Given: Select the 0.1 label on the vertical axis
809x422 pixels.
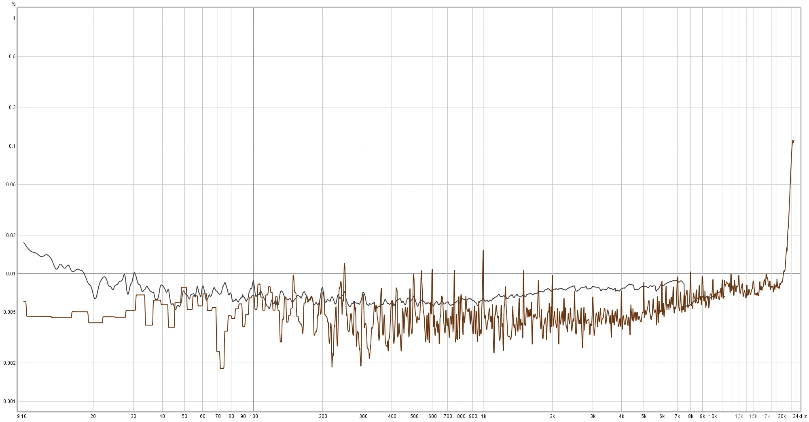Looking at the screenshot, I should click(13, 146).
